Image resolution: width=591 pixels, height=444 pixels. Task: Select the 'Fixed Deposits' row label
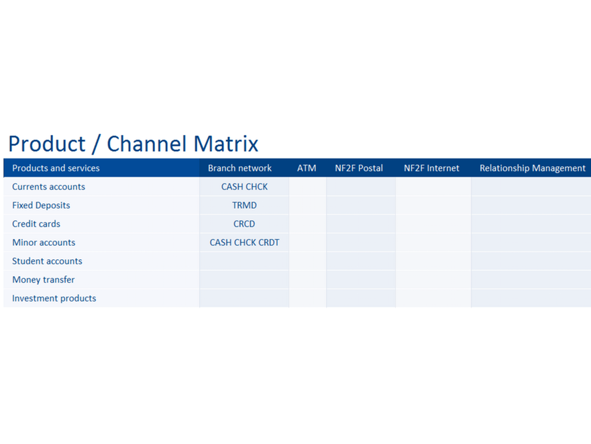(x=41, y=206)
